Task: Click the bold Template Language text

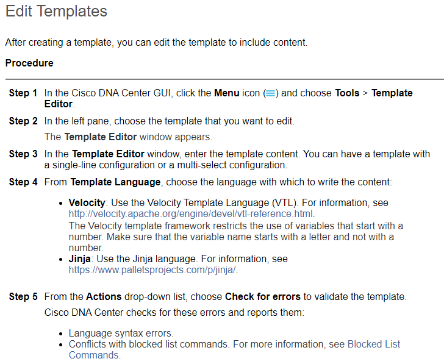Action: tap(115, 182)
